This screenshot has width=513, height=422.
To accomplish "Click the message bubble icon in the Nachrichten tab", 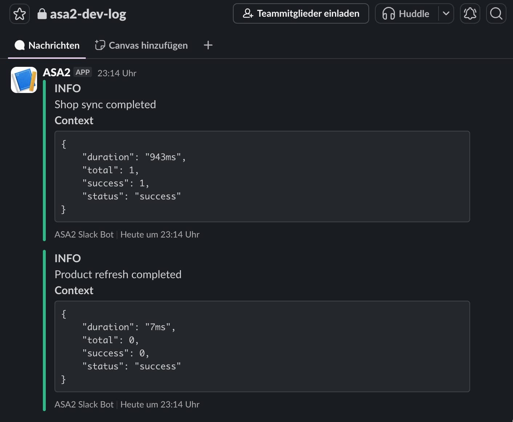I will pyautogui.click(x=20, y=45).
